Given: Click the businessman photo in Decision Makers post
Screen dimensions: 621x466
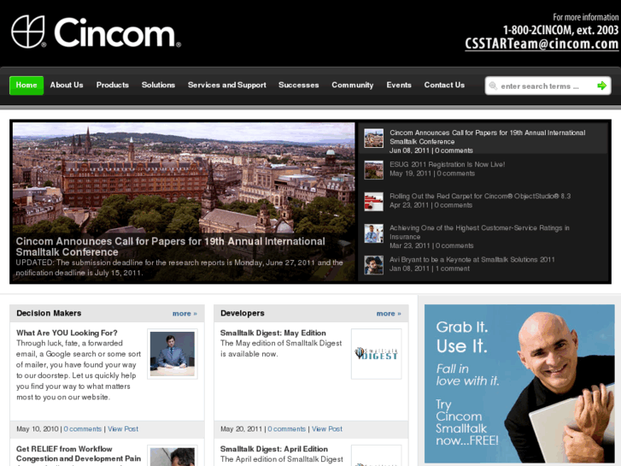Looking at the screenshot, I should pyautogui.click(x=173, y=354).
